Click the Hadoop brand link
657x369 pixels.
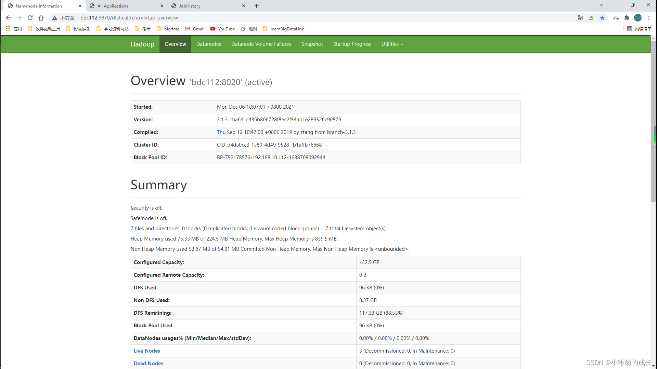142,44
